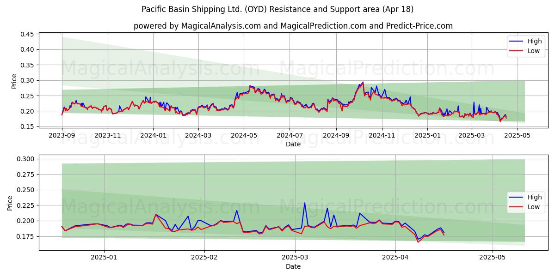Click the 'Date' axis label of lower chart
Image resolution: width=555 pixels, height=277 pixels.
click(x=293, y=266)
